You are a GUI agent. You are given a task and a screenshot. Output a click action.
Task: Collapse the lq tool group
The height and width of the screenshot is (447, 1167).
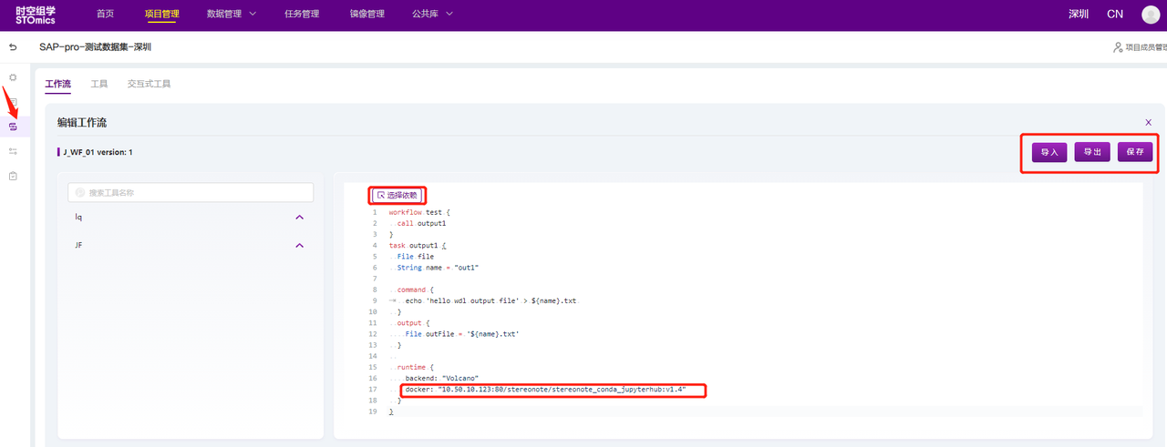point(299,218)
